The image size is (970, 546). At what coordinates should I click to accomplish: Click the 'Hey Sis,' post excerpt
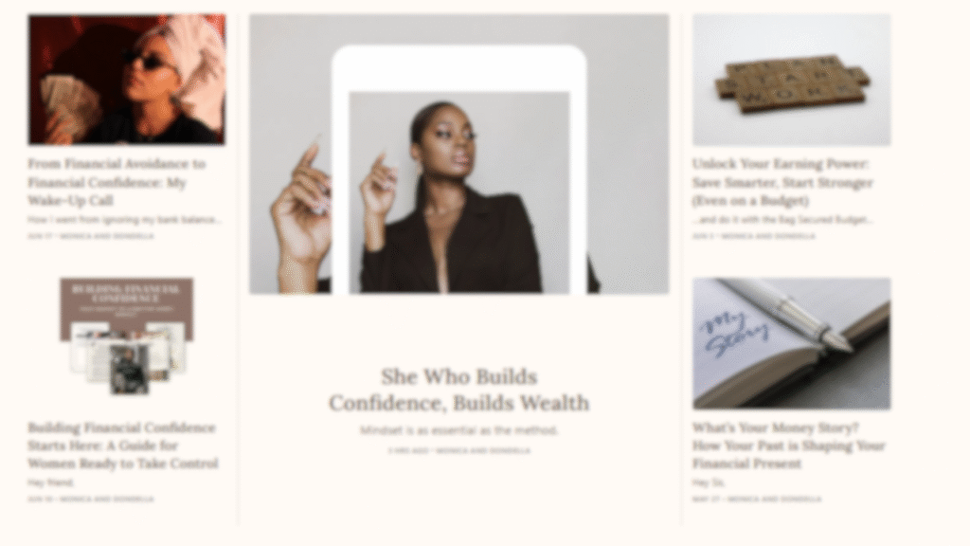pyautogui.click(x=709, y=482)
